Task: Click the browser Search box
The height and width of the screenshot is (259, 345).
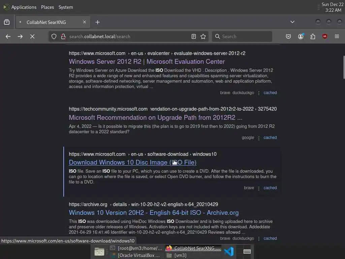Action: [242, 36]
